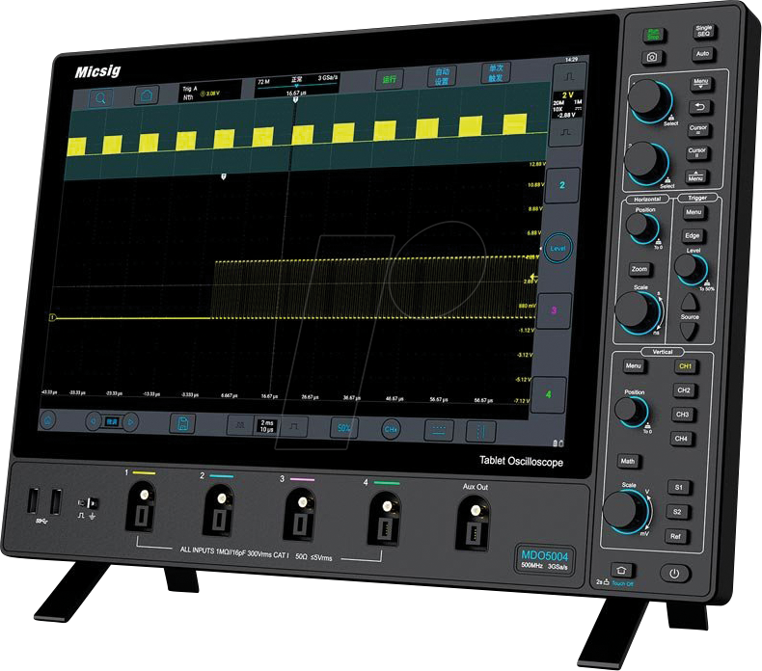The height and width of the screenshot is (671, 762).
Task: Click the Ref hardware button
Action: [675, 536]
